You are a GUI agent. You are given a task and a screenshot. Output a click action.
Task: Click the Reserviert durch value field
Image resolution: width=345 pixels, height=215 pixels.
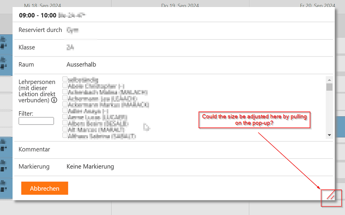point(73,30)
